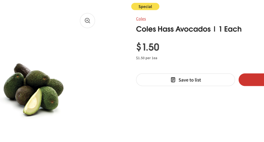This screenshot has width=264, height=142.
Task: Click the word "Avocados" in the heading
Action: [193, 29]
